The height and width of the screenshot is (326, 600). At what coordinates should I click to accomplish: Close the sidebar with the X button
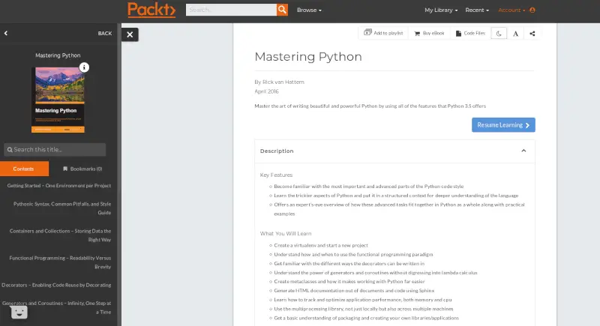point(130,34)
